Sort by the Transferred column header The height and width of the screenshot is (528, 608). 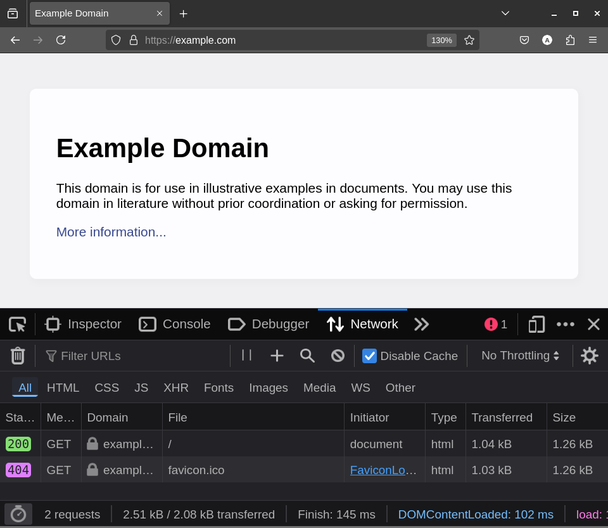click(506, 418)
